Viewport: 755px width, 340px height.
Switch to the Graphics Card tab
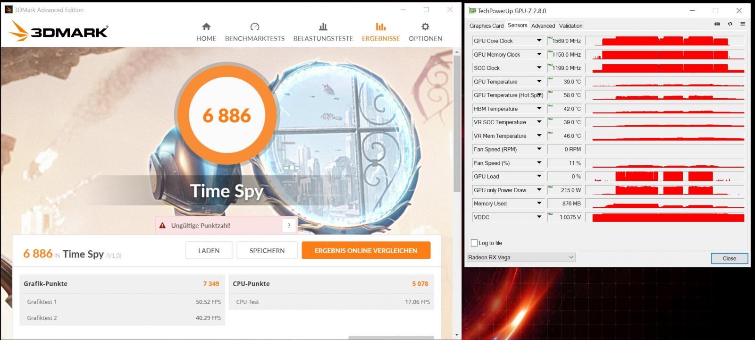[487, 26]
